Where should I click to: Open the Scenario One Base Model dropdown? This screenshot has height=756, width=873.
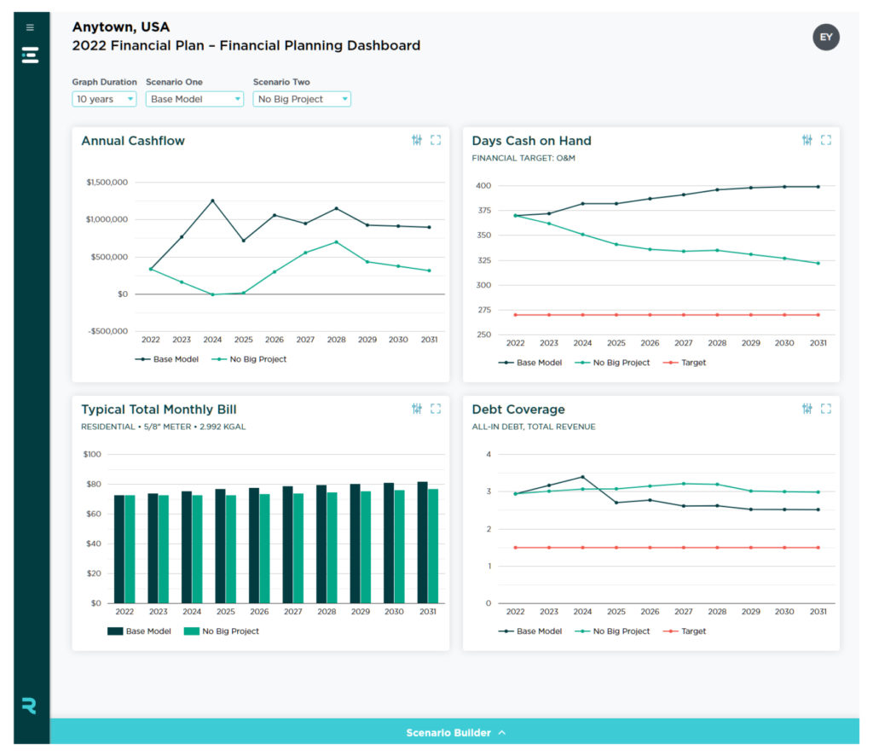[194, 99]
